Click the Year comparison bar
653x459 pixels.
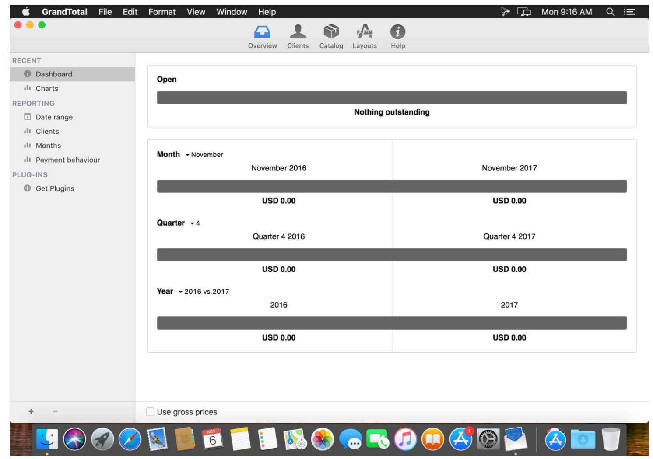point(392,323)
